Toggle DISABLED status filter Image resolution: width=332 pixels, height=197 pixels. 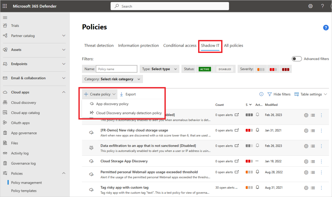(225, 69)
